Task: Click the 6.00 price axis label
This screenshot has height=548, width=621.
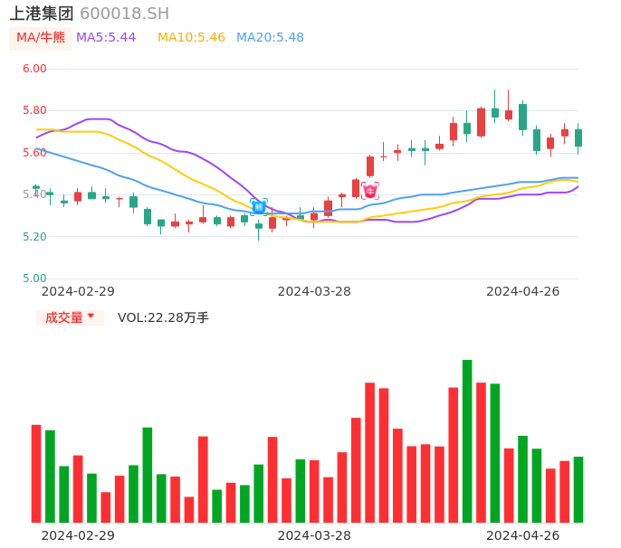Action: [34, 69]
